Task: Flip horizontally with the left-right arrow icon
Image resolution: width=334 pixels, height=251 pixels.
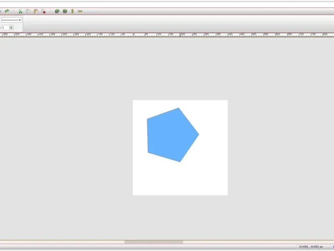Action: pyautogui.click(x=80, y=11)
